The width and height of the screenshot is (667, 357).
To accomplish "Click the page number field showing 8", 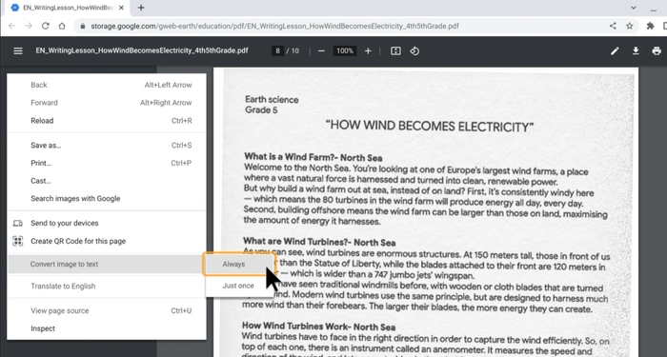I will tap(277, 51).
